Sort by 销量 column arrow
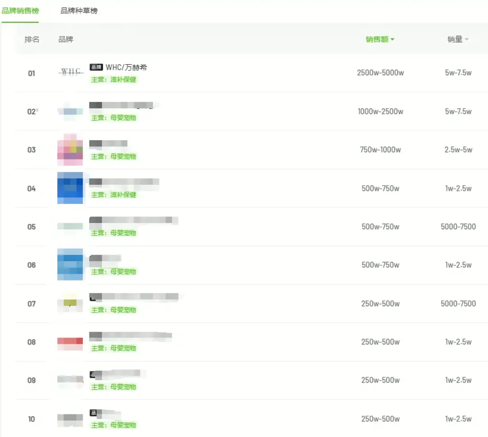The width and height of the screenshot is (488, 437). pos(466,39)
